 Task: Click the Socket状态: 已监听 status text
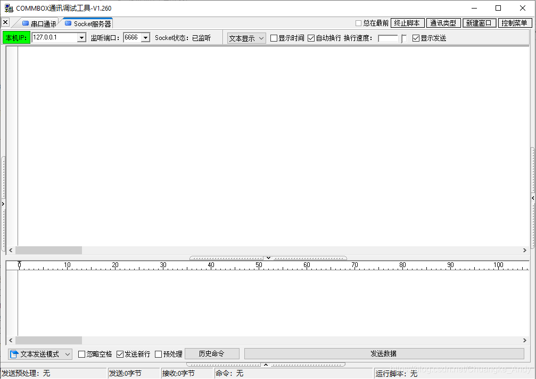(183, 38)
